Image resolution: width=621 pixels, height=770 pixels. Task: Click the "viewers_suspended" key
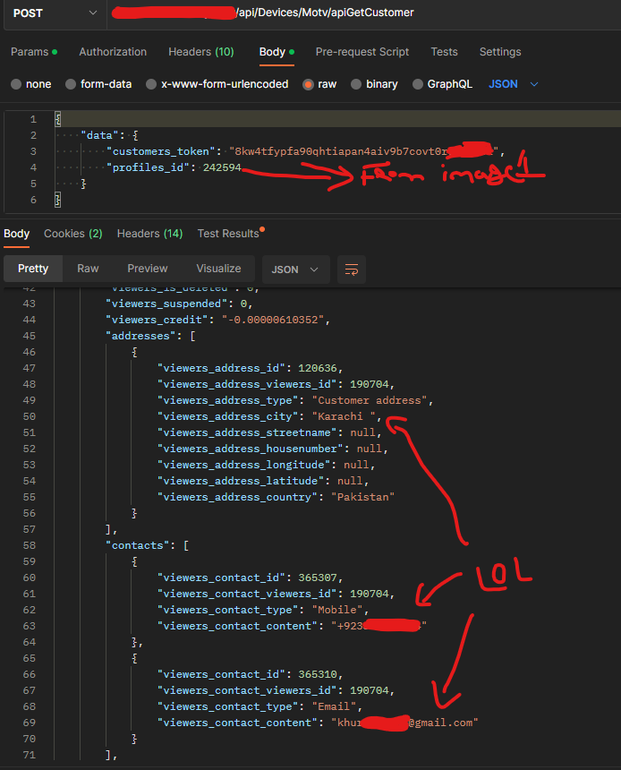pos(167,304)
